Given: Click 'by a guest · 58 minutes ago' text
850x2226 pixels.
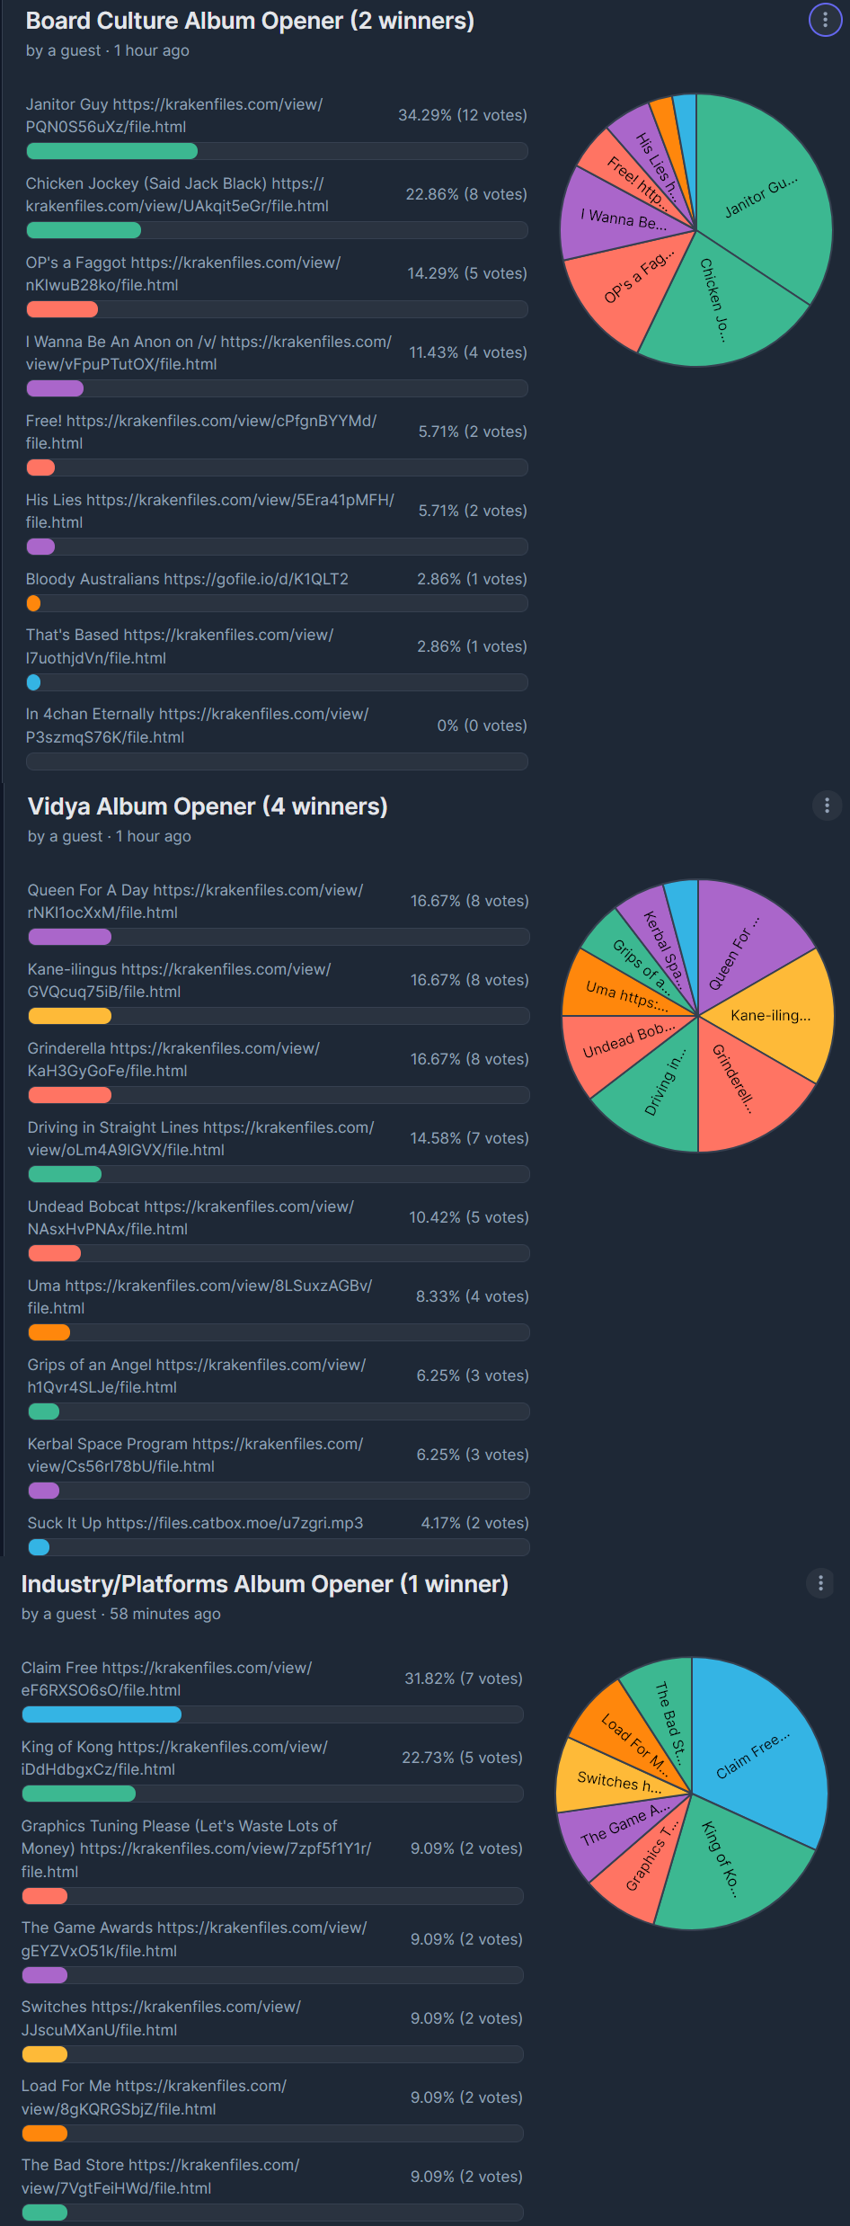Looking at the screenshot, I should click(x=121, y=1614).
